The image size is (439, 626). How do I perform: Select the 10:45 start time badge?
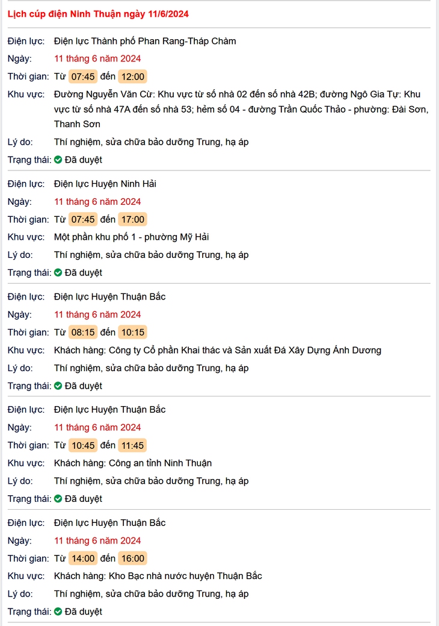coord(83,445)
